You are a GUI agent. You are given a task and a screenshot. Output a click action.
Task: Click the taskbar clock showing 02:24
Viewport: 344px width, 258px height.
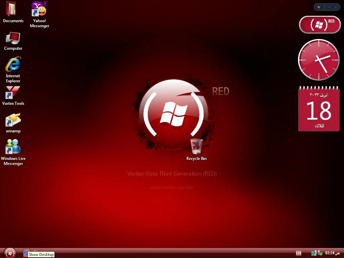point(332,253)
